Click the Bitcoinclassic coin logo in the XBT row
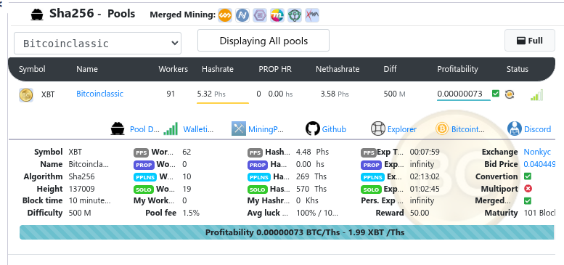 (x=26, y=95)
